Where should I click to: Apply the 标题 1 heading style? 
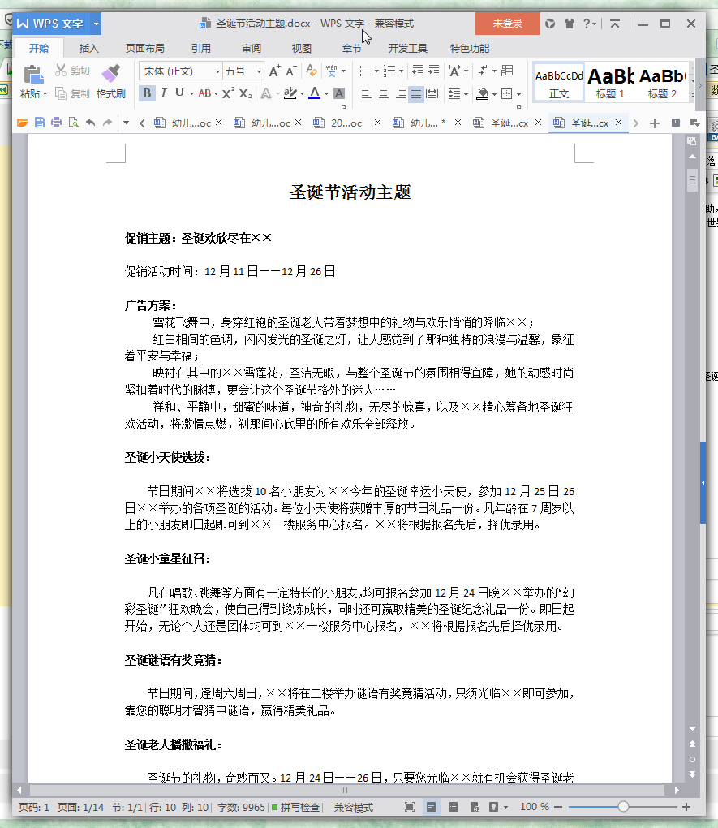pos(610,82)
